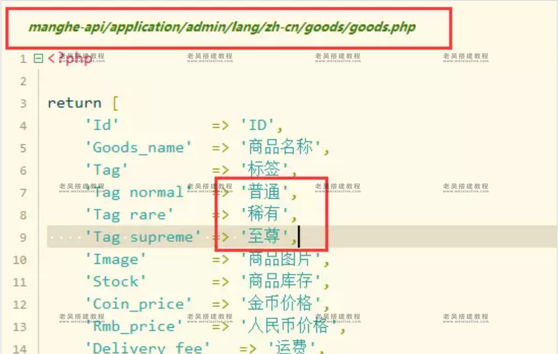Screen dimensions: 559x354
Task: Click the '标签' value on line 6
Action: click(x=265, y=170)
